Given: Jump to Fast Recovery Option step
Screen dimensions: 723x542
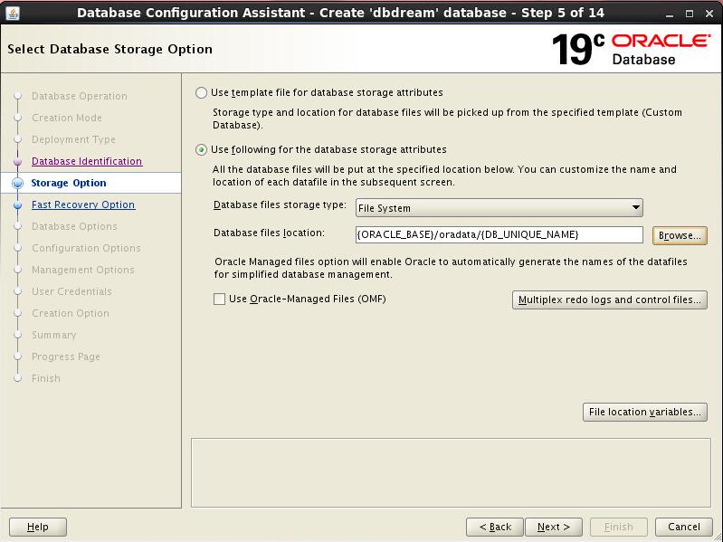Looking at the screenshot, I should pyautogui.click(x=83, y=204).
